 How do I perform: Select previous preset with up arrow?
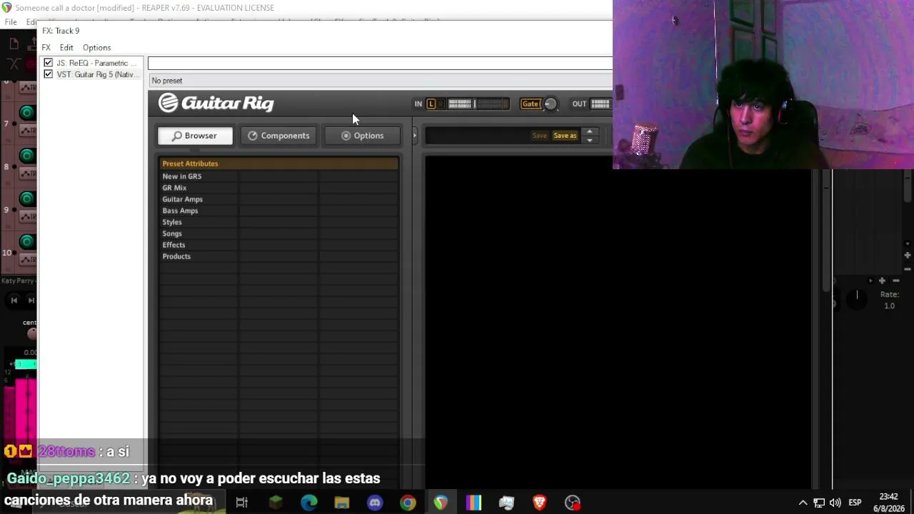tap(589, 131)
